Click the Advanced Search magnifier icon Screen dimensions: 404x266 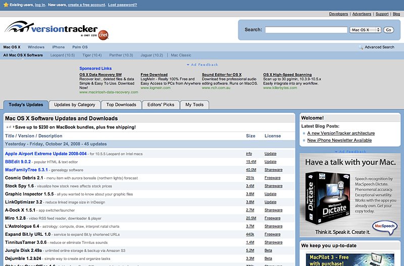click(x=361, y=47)
